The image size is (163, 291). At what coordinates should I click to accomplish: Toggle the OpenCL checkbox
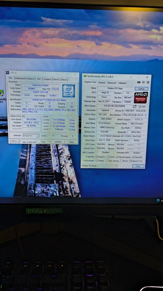click(x=97, y=157)
